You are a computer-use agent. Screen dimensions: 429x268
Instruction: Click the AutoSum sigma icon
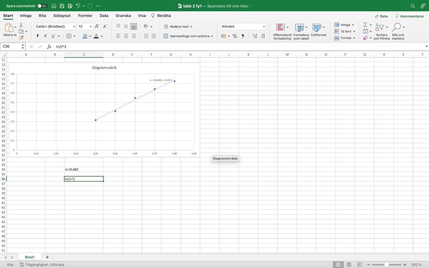coord(365,25)
